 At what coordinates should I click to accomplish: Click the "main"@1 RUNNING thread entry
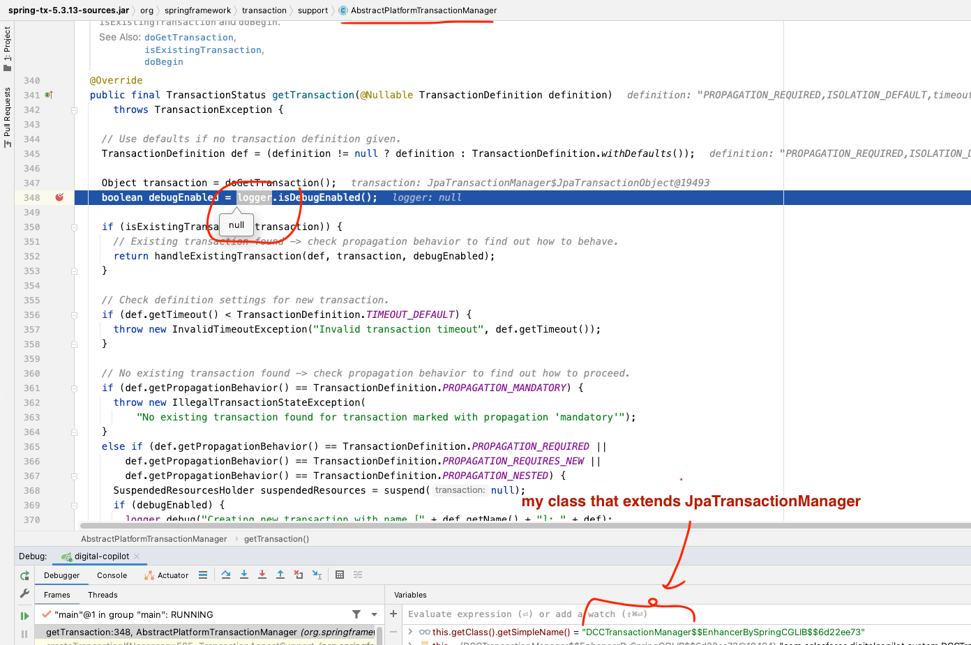coord(134,615)
